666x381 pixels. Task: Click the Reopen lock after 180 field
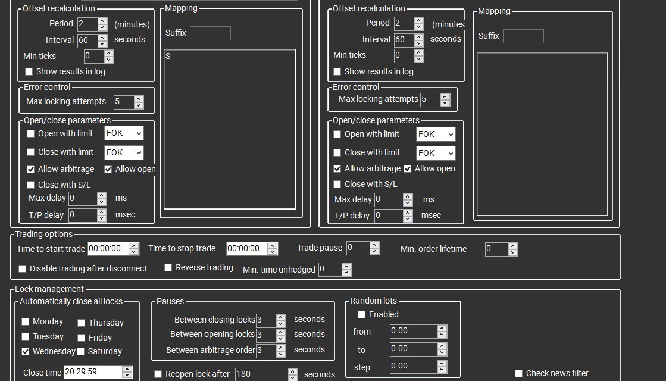coord(261,374)
